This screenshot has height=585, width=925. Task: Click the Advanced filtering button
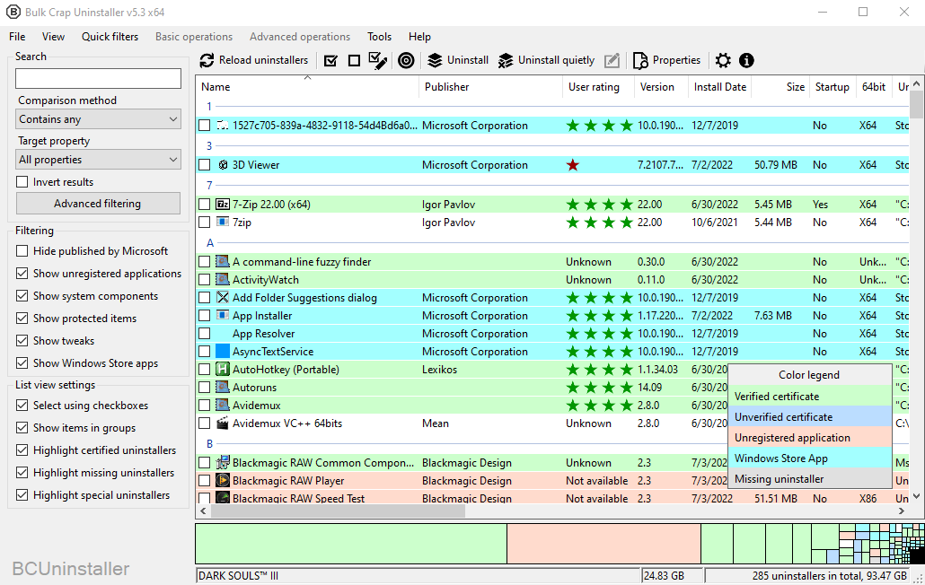coord(98,204)
